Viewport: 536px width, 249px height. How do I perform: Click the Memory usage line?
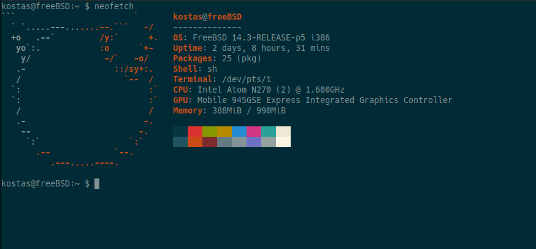pyautogui.click(x=229, y=110)
